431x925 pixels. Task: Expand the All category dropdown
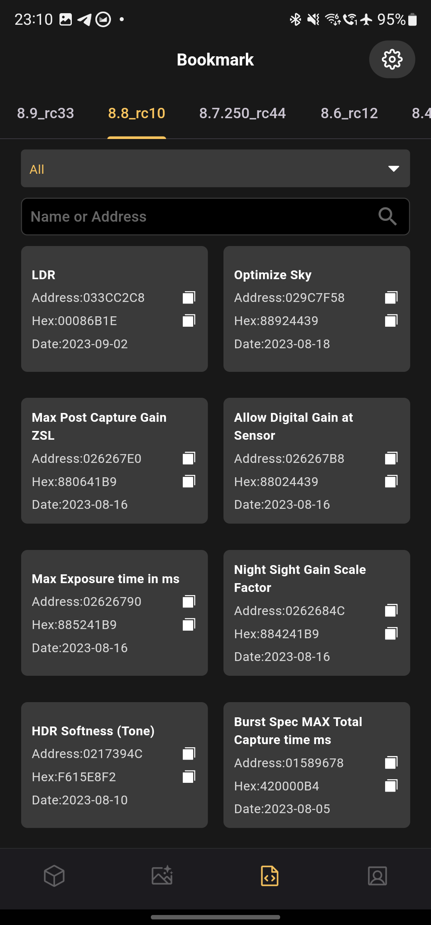(x=215, y=169)
